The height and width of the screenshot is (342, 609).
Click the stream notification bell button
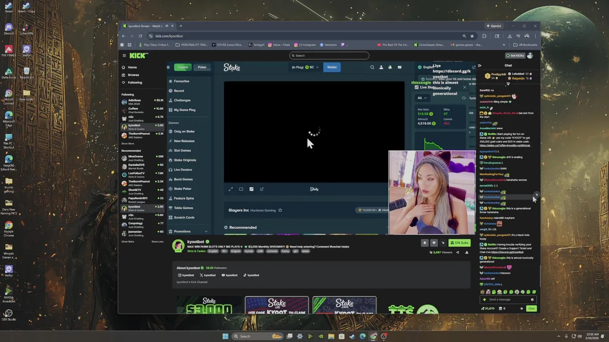tap(425, 243)
